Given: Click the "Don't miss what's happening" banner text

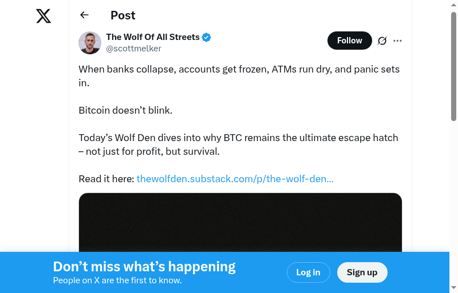Looking at the screenshot, I should tap(144, 267).
